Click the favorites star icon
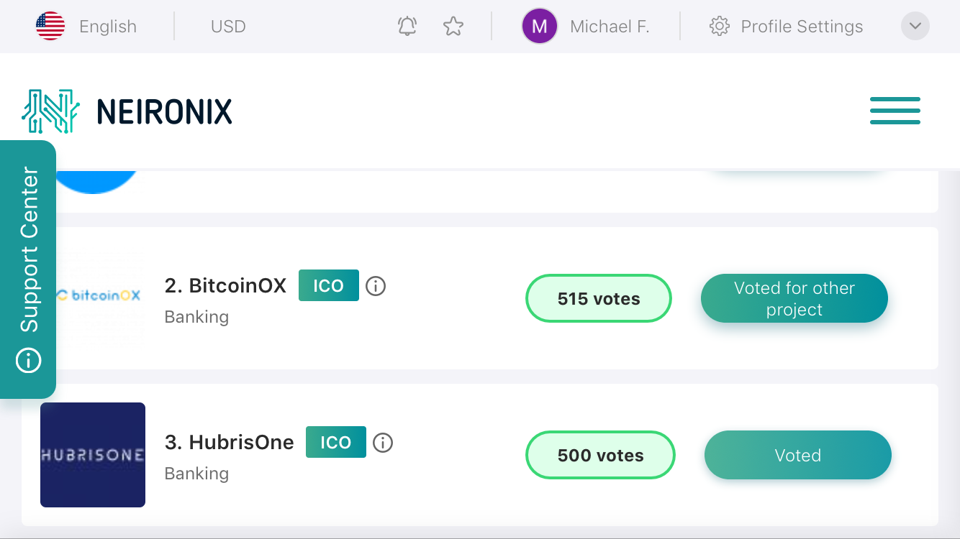The height and width of the screenshot is (539, 960). click(x=453, y=27)
